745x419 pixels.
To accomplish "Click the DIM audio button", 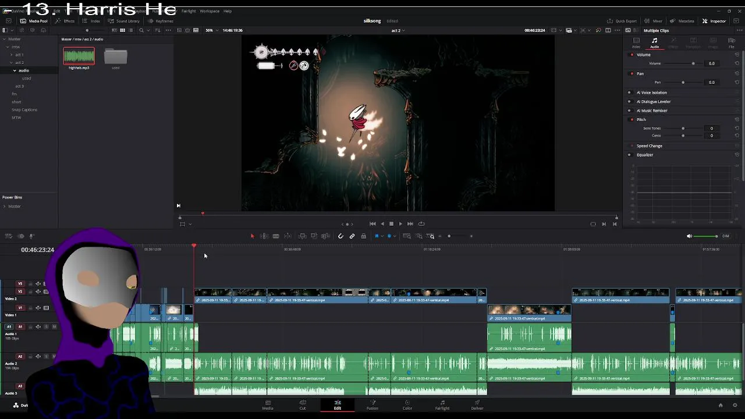I will (726, 236).
